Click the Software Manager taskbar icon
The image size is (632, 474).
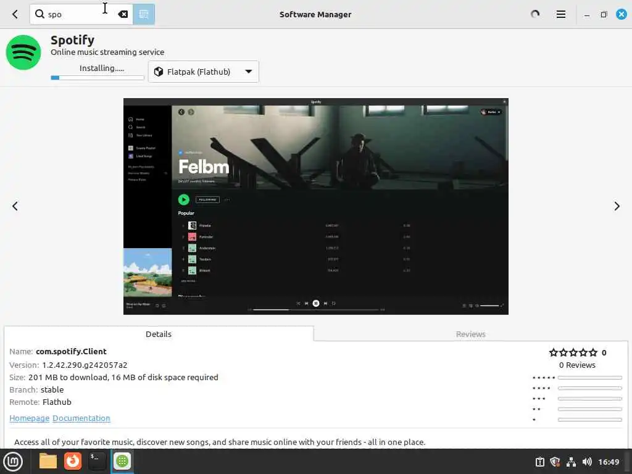click(122, 461)
